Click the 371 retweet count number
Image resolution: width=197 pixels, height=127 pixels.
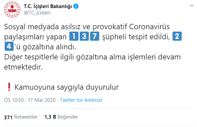(x=8, y=117)
